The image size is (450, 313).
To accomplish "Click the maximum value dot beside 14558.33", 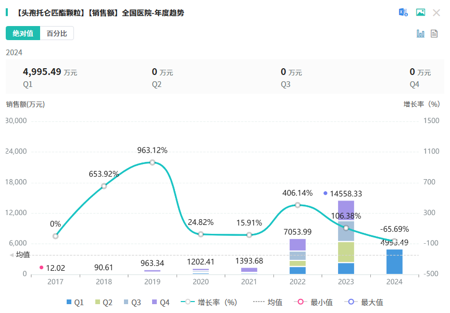I will coord(326,193).
